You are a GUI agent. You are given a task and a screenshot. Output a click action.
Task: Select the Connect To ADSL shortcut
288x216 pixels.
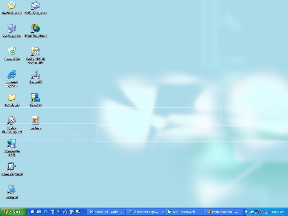[12, 144]
